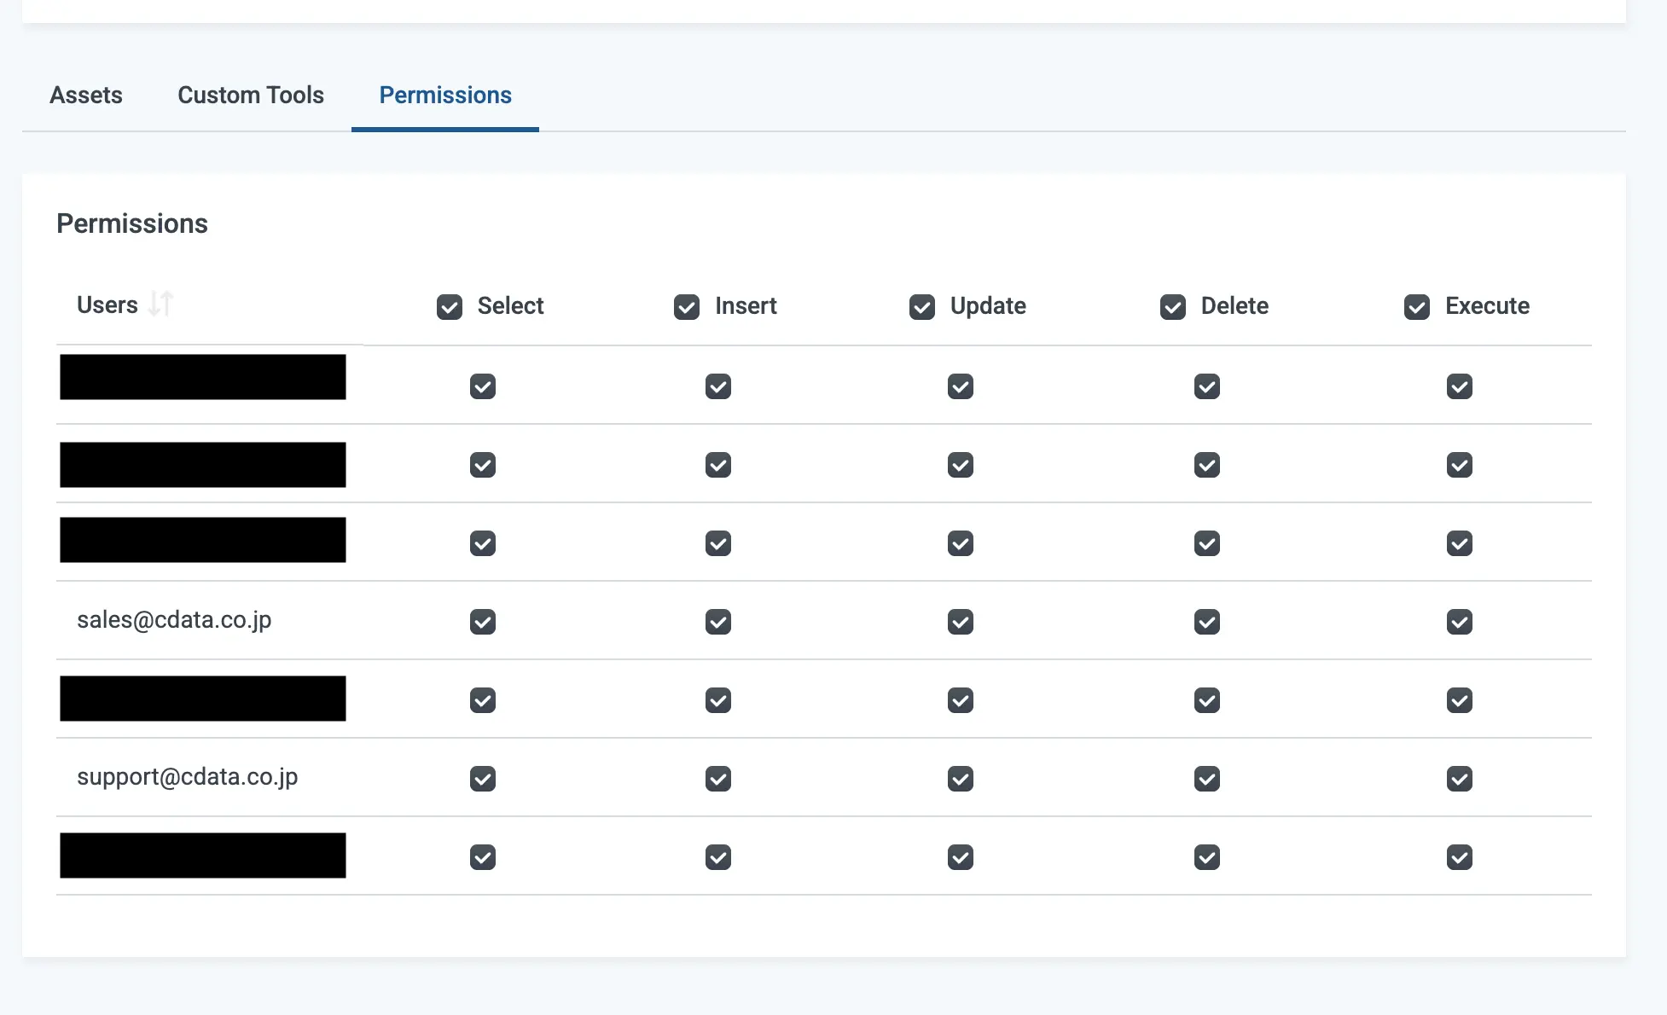
Task: Click the sales@cdata.co.jp user name
Action: pyautogui.click(x=174, y=620)
